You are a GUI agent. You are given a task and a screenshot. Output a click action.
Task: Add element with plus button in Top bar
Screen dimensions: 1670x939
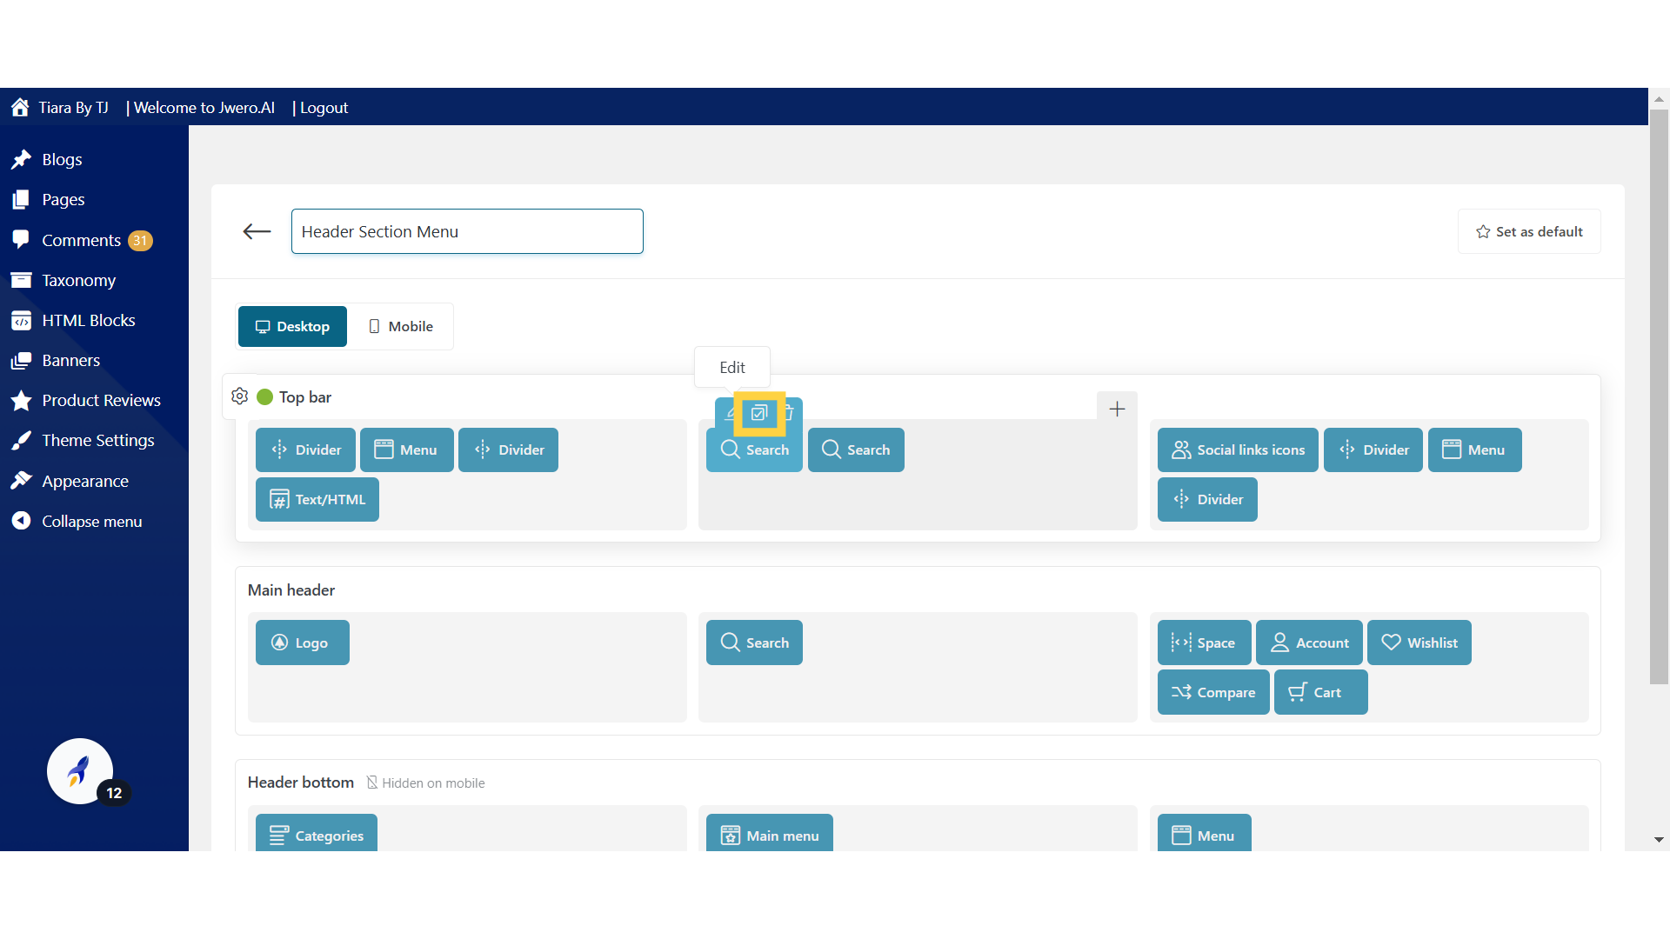(x=1117, y=409)
